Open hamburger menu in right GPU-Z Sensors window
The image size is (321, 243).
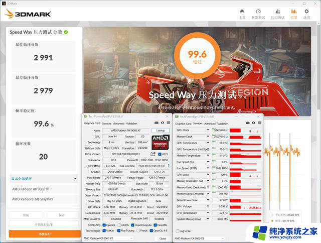[x=259, y=123]
